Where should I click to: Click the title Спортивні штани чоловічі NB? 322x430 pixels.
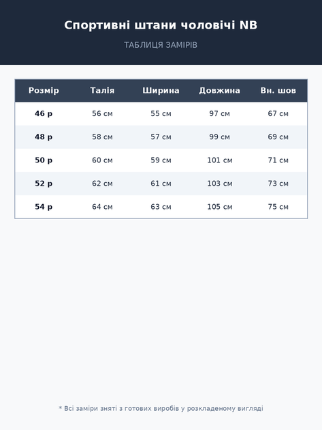tap(161, 25)
